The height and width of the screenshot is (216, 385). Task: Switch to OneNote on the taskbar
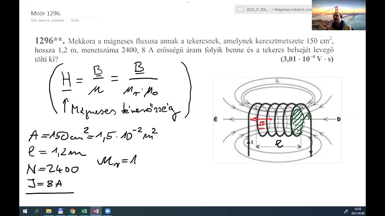(96, 211)
